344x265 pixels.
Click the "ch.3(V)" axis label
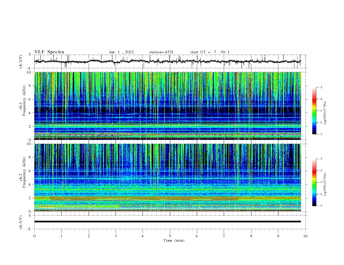coord(21,222)
